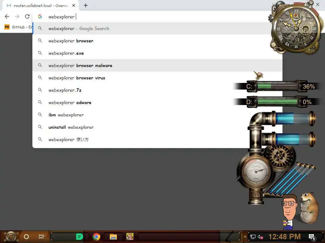Click the steampunk clock desktop widget
The height and width of the screenshot is (243, 325).
coord(296,28)
